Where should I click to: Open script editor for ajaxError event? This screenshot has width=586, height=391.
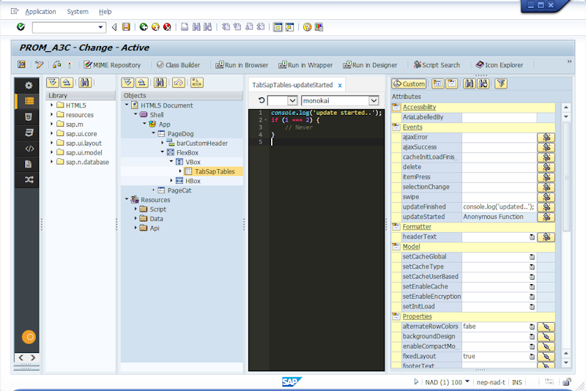coord(546,138)
